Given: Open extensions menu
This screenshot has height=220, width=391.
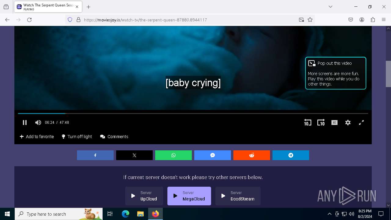Looking at the screenshot, I should (373, 20).
